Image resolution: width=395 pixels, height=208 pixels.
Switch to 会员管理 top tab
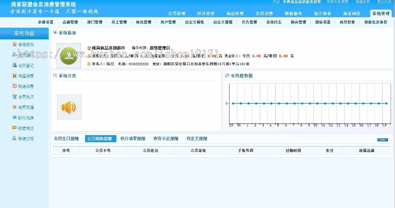pyautogui.click(x=176, y=14)
